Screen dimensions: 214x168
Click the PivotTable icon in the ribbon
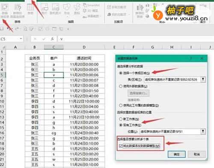tap(5, 11)
